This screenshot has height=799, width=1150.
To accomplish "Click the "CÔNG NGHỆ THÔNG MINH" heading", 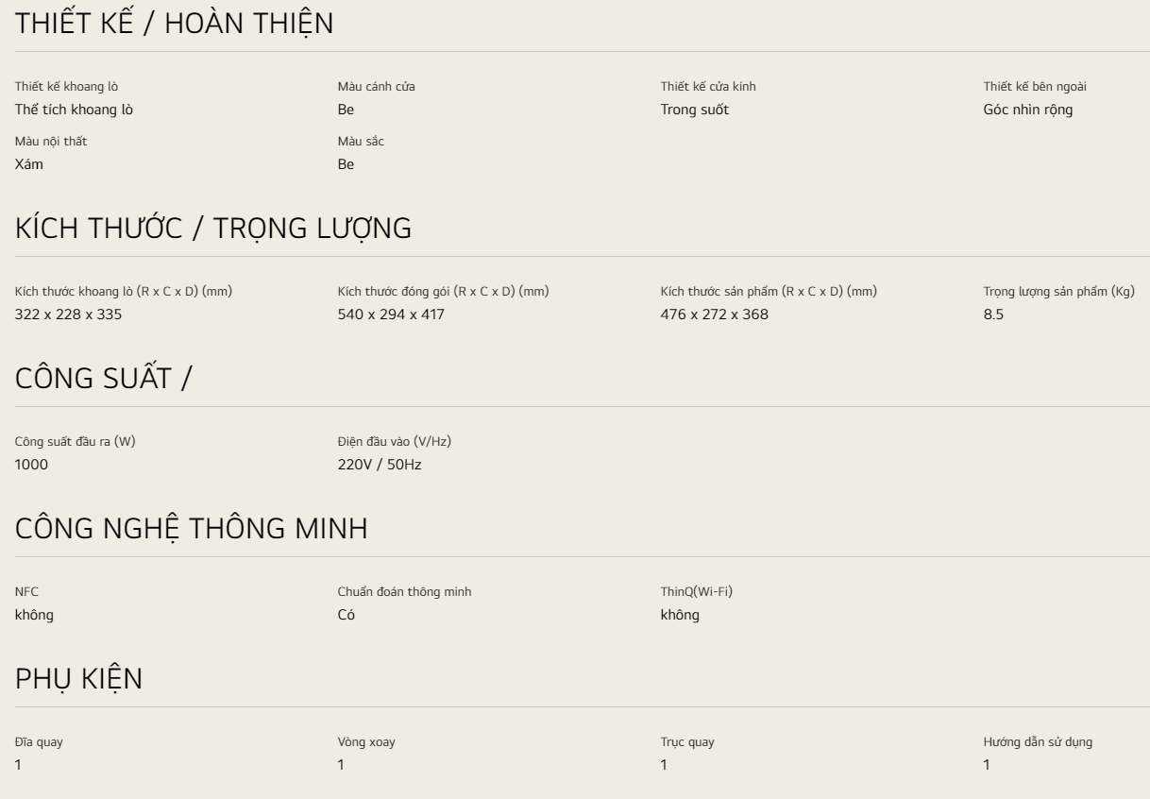I will click(x=191, y=529).
